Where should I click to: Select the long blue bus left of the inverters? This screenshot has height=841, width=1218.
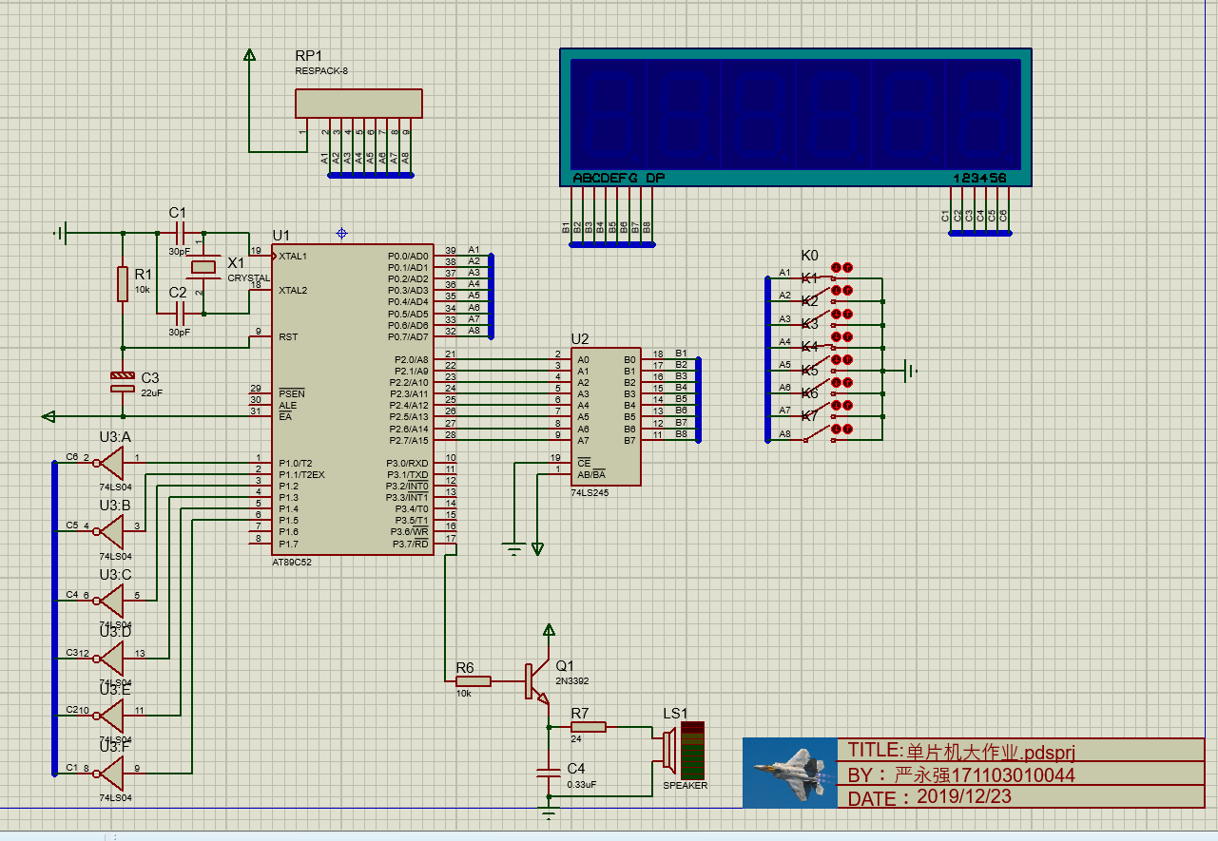(54, 618)
